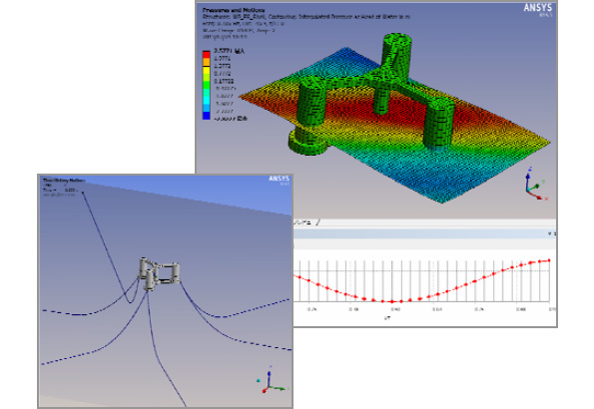The image size is (594, 409).
Task: Click the cyan ball on the mooring view triad
Action: coord(259,381)
